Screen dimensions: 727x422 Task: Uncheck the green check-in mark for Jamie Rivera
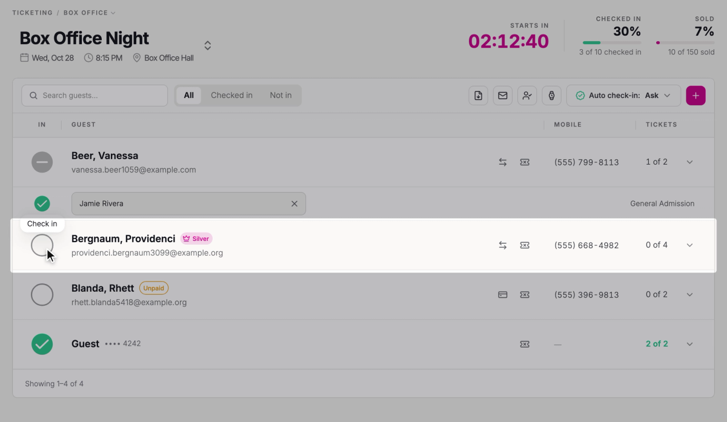(x=42, y=203)
